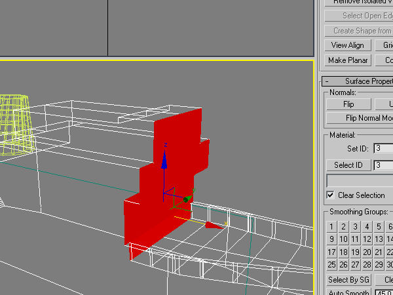Viewport: 393px width, 295px height.
Task: Toggle smoothing group 4
Action: click(367, 227)
